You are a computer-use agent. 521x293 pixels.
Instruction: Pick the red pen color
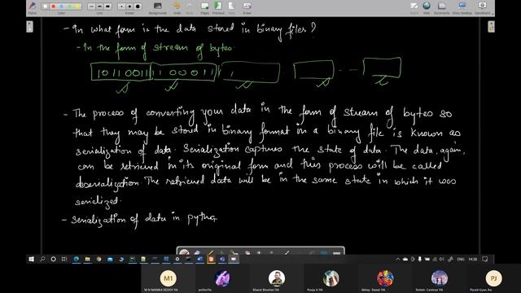53,7
